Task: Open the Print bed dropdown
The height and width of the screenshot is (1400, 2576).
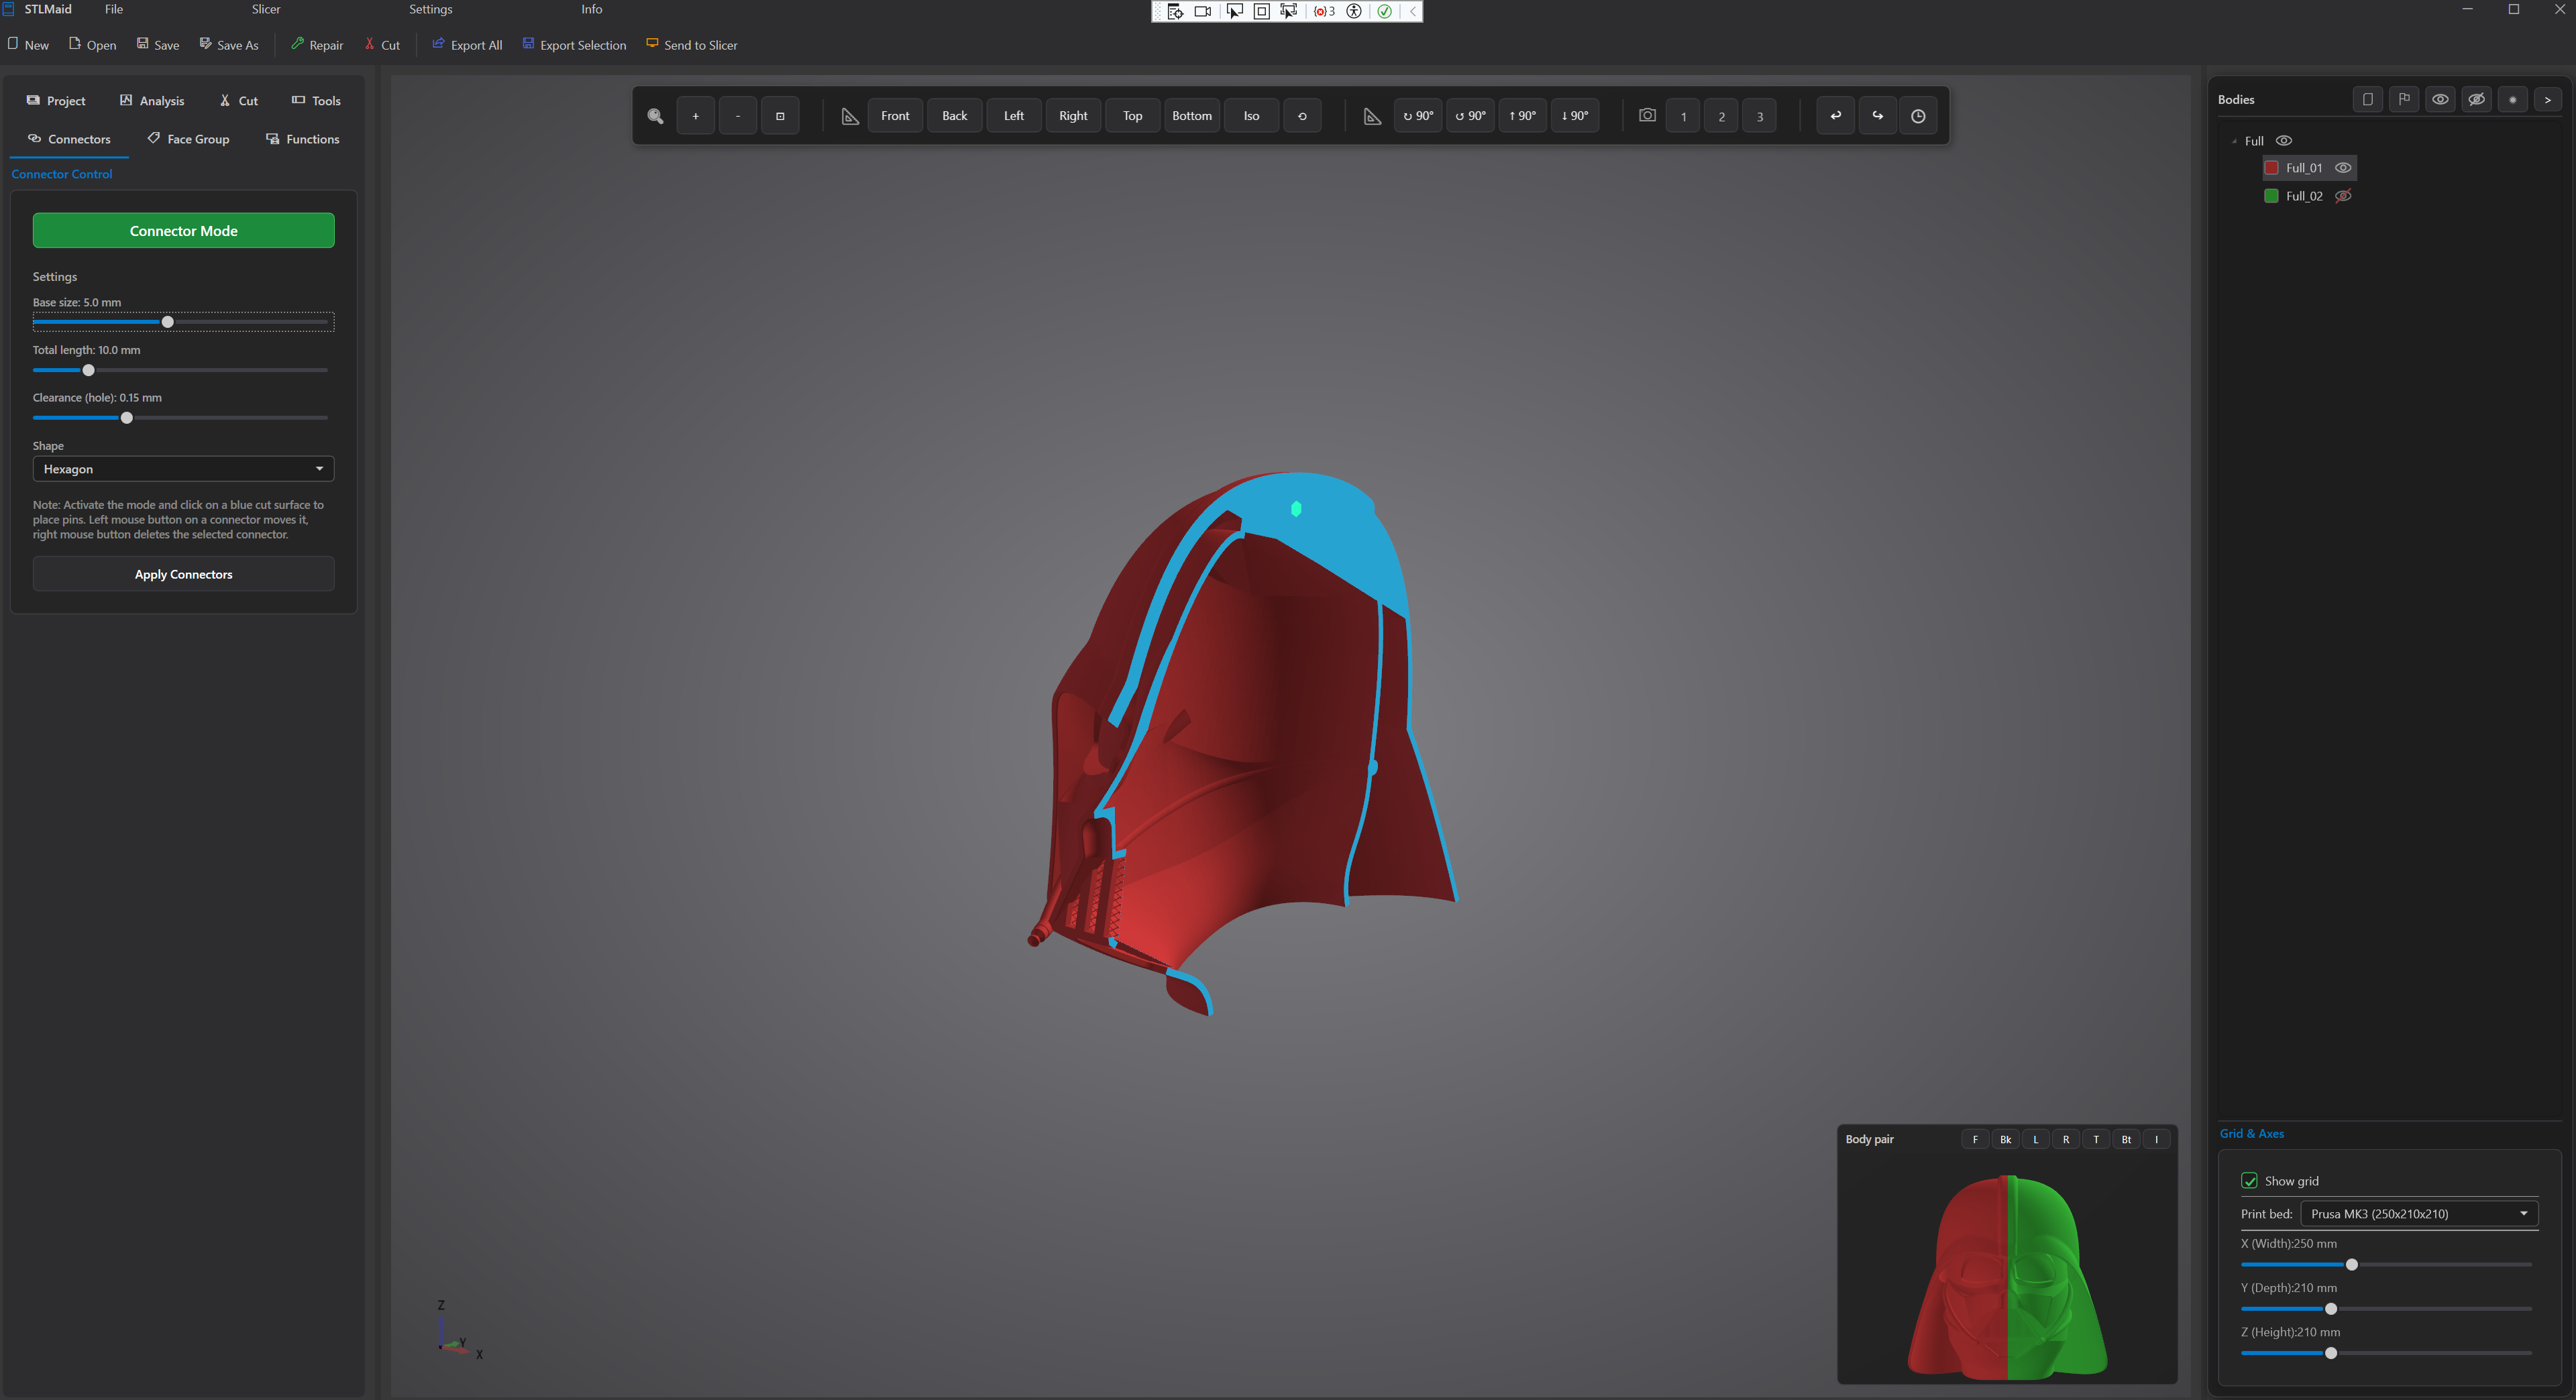Action: [x=2419, y=1213]
